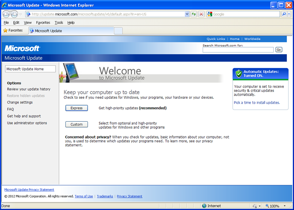
Task: Click the Forward navigation arrow
Action: 15,14
